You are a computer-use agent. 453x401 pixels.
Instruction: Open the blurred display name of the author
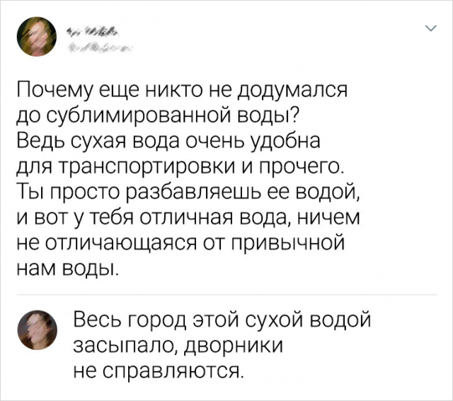pyautogui.click(x=91, y=32)
